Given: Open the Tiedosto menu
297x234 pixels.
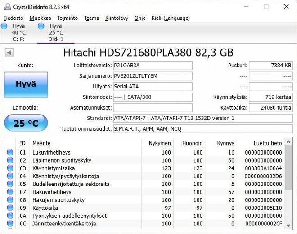Looking at the screenshot, I should (13, 18).
